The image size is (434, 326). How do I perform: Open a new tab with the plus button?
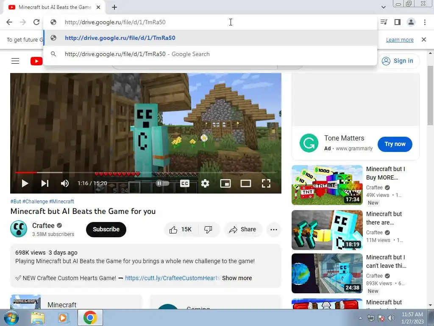[114, 8]
